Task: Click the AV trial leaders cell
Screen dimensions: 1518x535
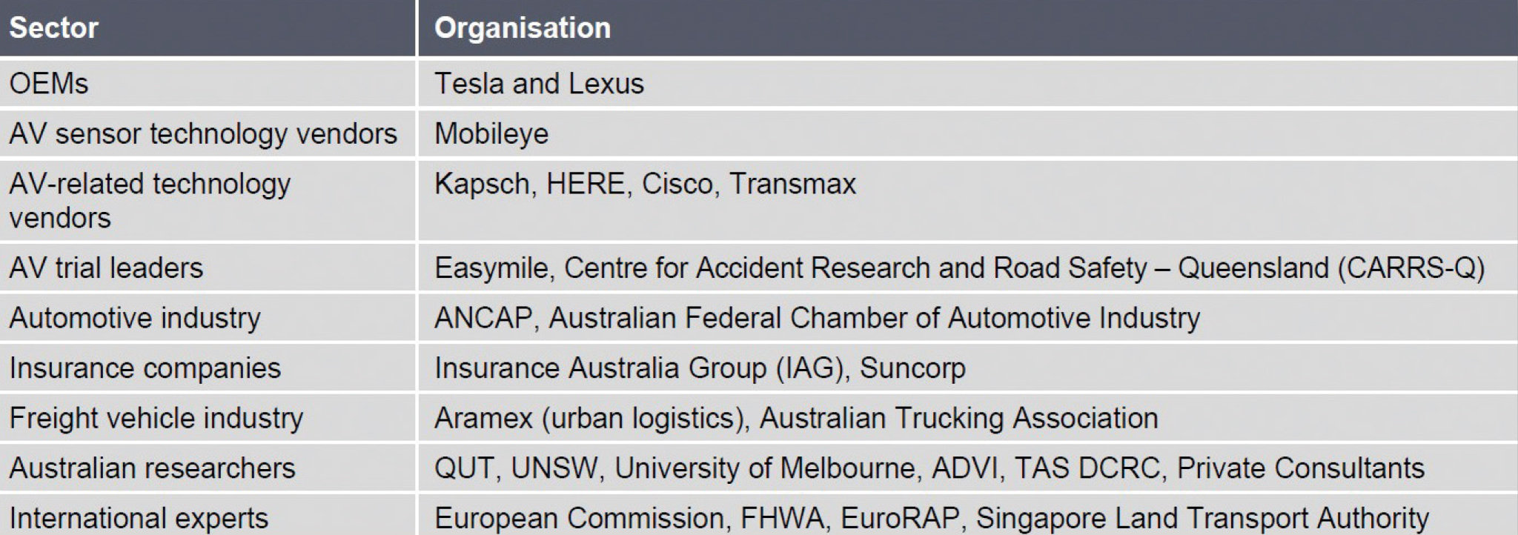Action: [x=208, y=267]
